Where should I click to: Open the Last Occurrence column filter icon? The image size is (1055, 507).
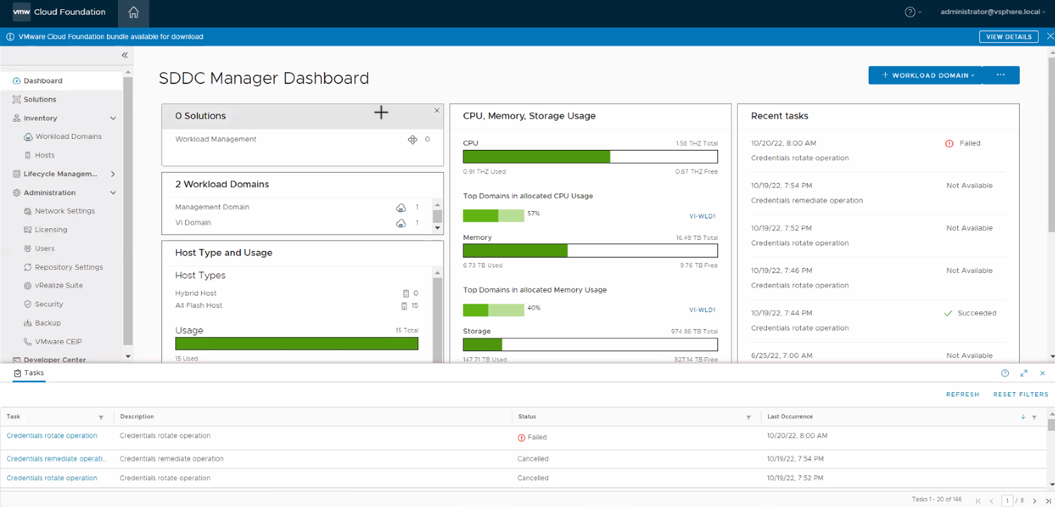coord(1034,417)
